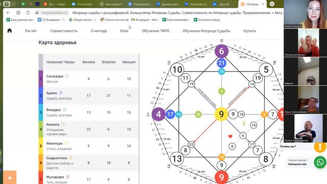This screenshot has width=327, height=184.
Task: Open the О методе menu item
Action: [x=99, y=31]
